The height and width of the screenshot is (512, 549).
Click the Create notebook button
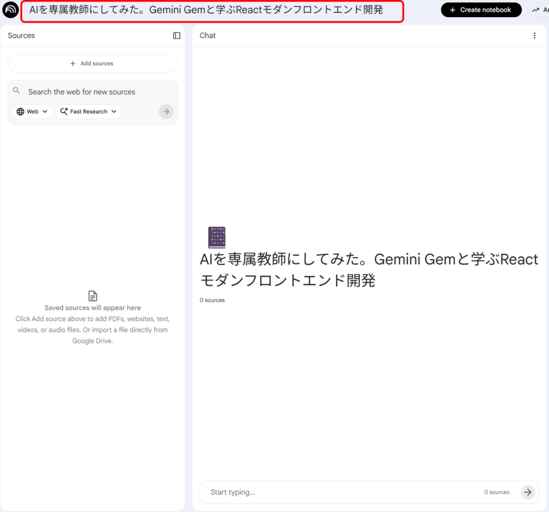click(481, 10)
